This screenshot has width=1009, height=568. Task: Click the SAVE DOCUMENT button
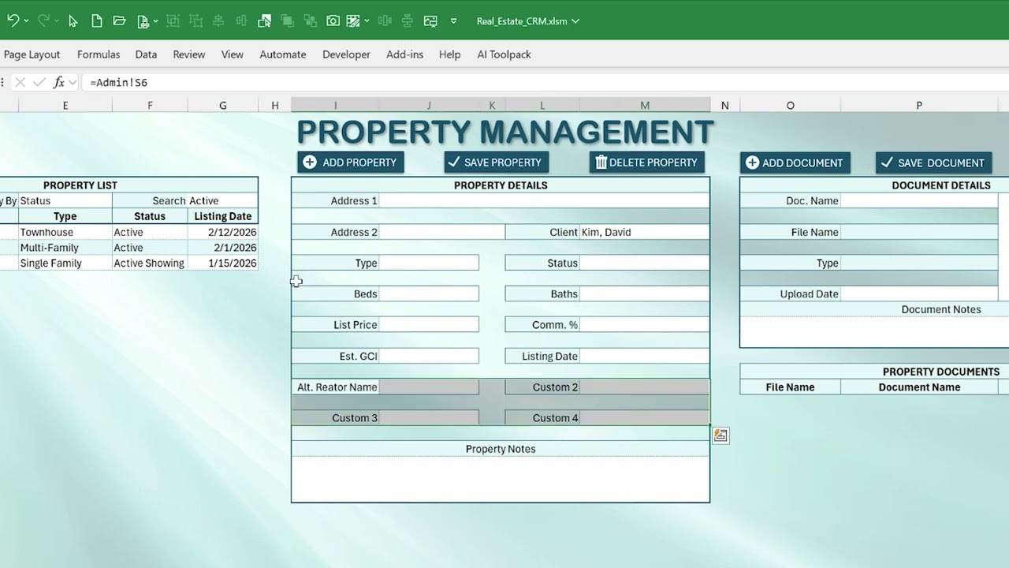(933, 163)
